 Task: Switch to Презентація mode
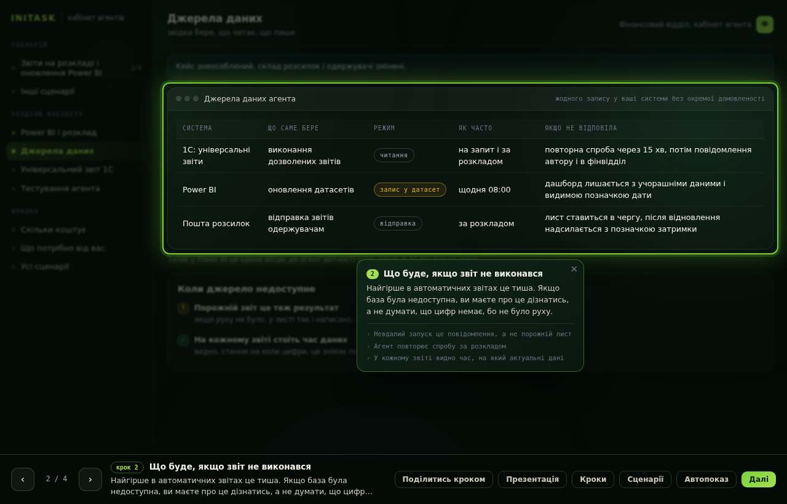click(532, 479)
